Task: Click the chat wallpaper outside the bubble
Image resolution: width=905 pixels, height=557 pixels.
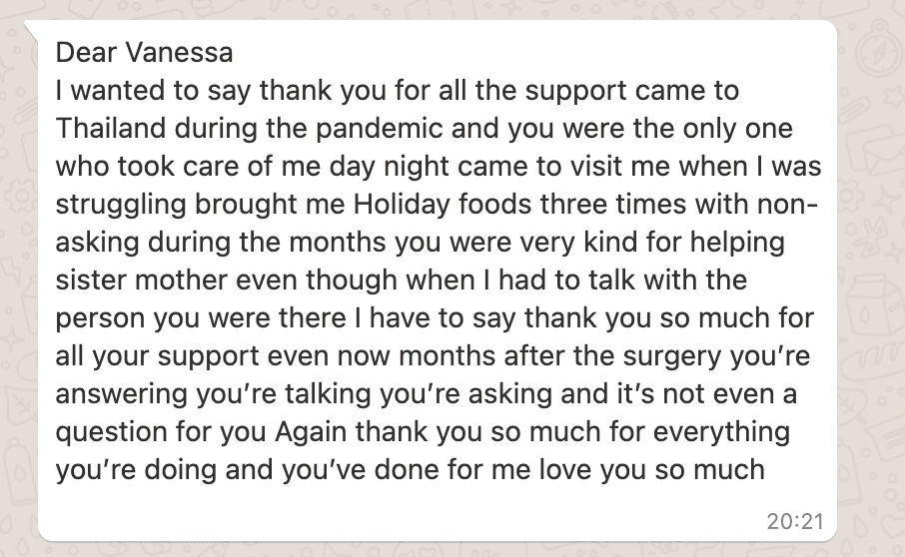Action: click(871, 288)
